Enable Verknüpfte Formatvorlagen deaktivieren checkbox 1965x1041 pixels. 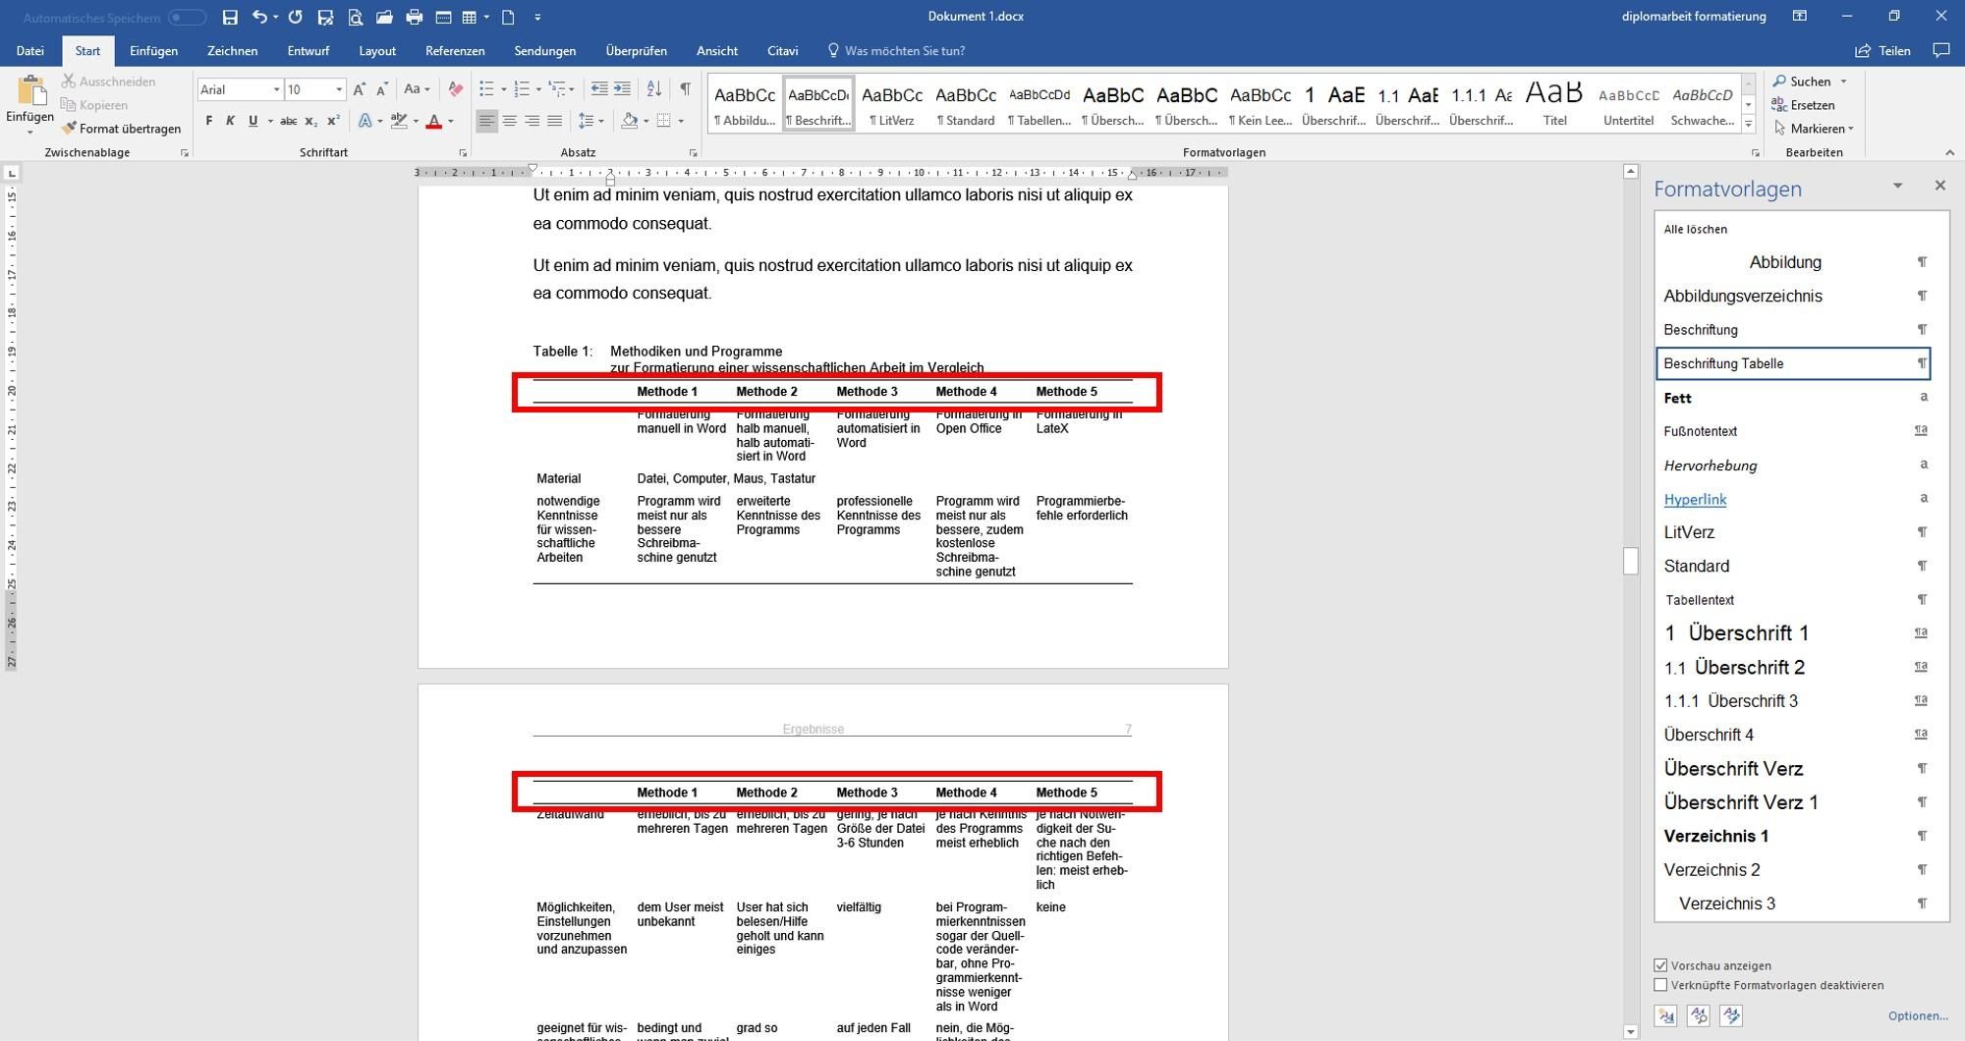1660,985
